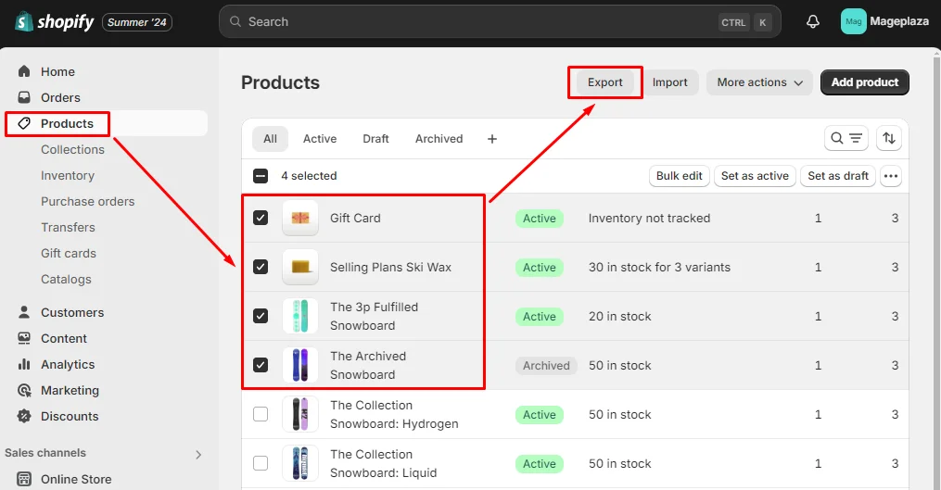The height and width of the screenshot is (490, 941).
Task: Open the More actions dropdown
Action: [x=760, y=82]
